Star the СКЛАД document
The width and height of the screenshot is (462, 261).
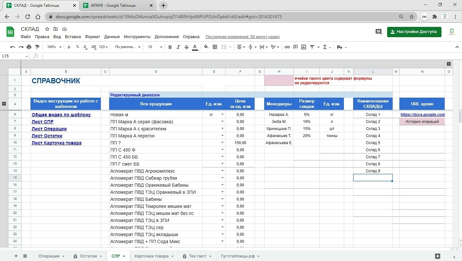tap(47, 29)
